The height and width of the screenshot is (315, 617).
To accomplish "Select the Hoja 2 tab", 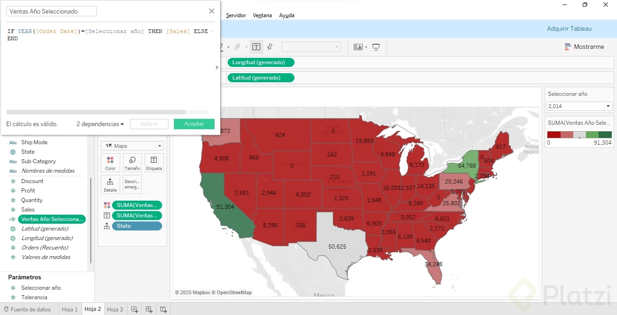I will point(93,309).
